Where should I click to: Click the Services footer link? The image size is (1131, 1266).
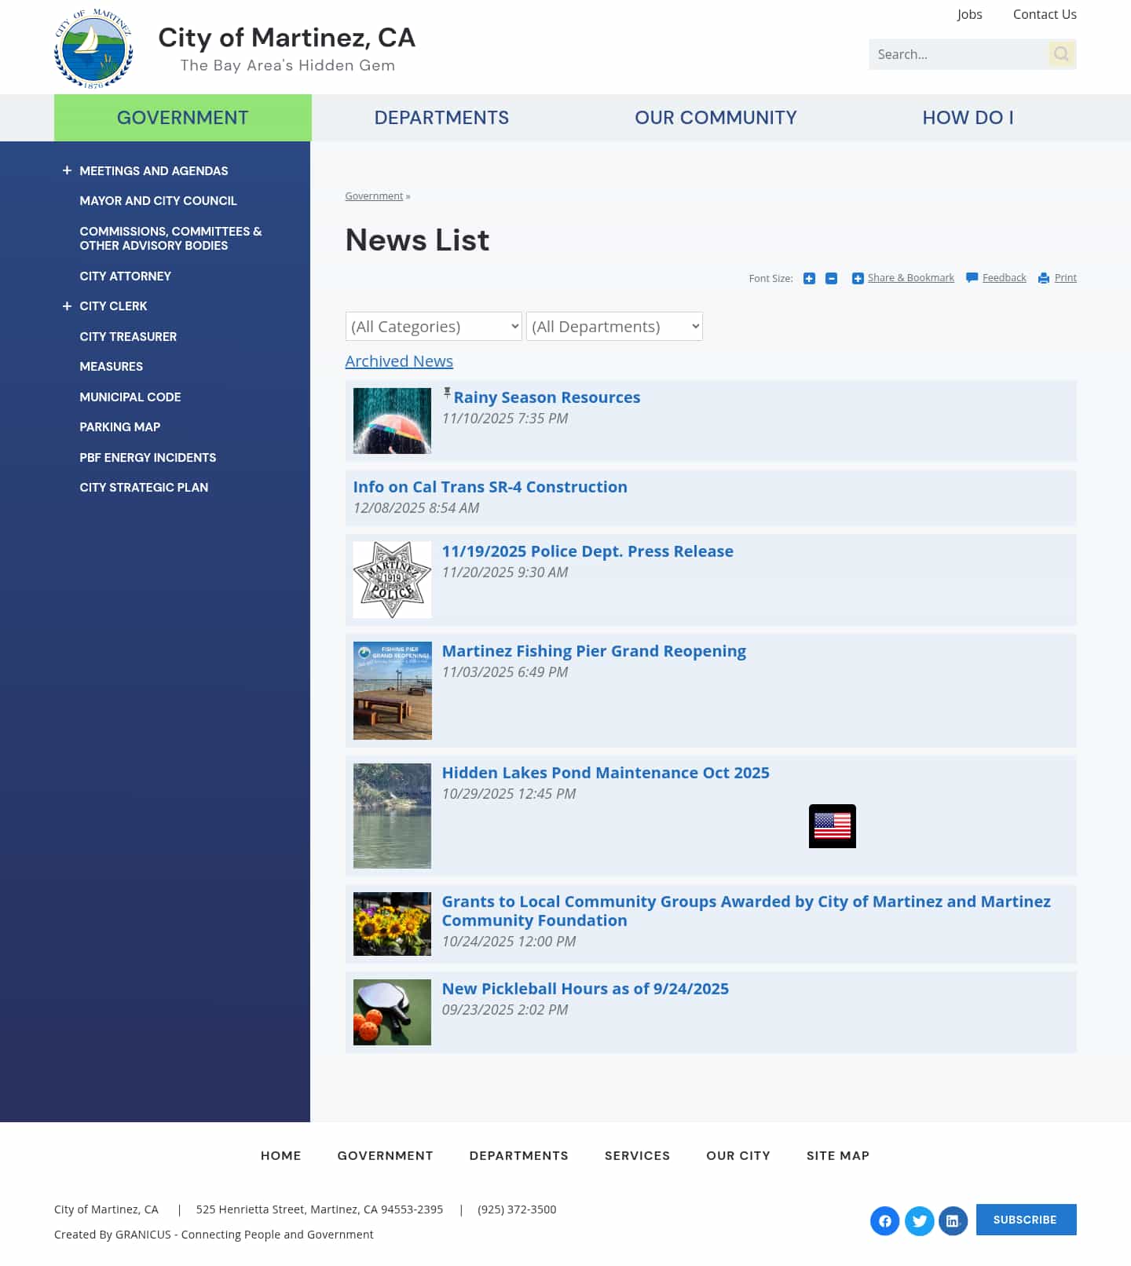(x=637, y=1156)
